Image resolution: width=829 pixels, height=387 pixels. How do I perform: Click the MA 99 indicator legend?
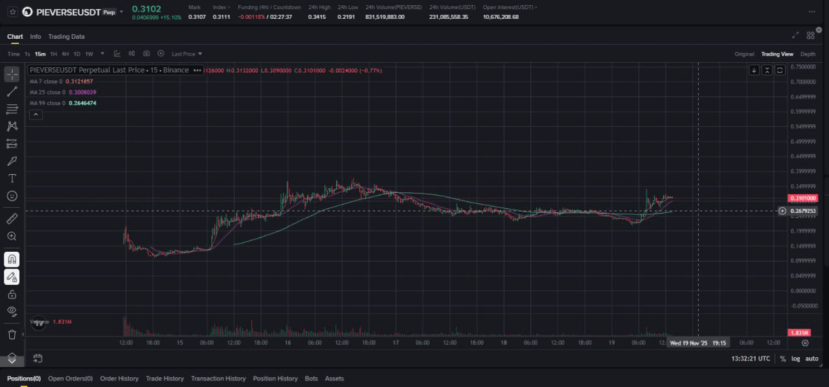[x=63, y=103]
